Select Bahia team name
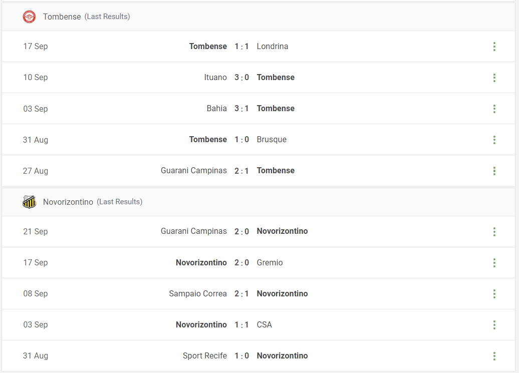The image size is (519, 373). coord(217,109)
